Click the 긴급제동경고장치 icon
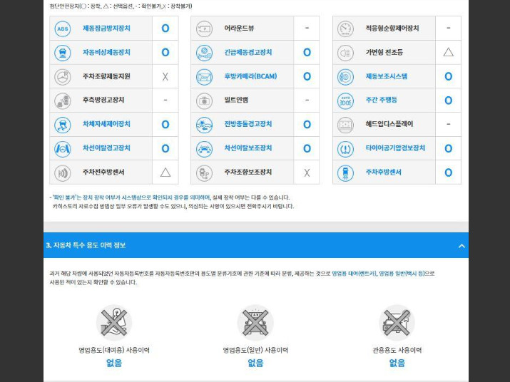510x382 pixels. pos(204,53)
